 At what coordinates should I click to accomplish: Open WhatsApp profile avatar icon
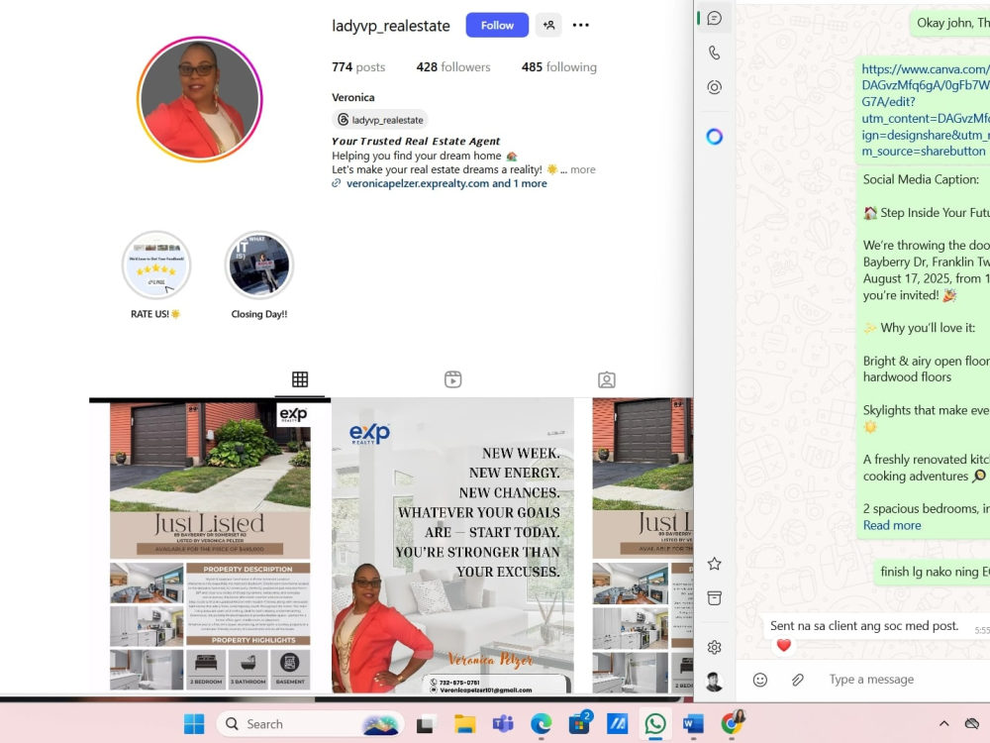(x=714, y=682)
